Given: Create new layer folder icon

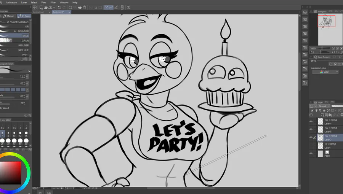Looking at the screenshot, I should [330, 115].
